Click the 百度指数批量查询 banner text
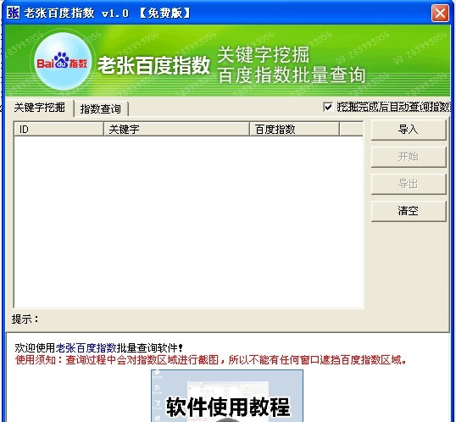The height and width of the screenshot is (422, 456). point(292,75)
